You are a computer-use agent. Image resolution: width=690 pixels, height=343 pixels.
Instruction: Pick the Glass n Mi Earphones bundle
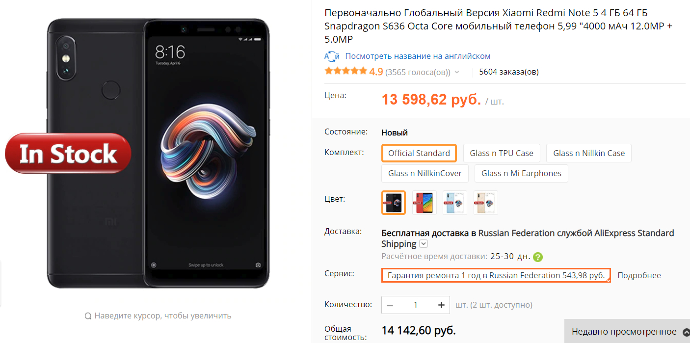521,173
